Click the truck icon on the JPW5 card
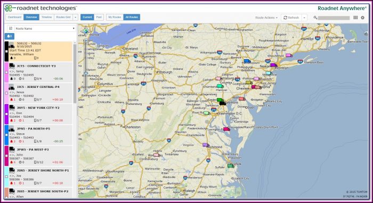This screenshot has width=373, height=203. [x=12, y=149]
